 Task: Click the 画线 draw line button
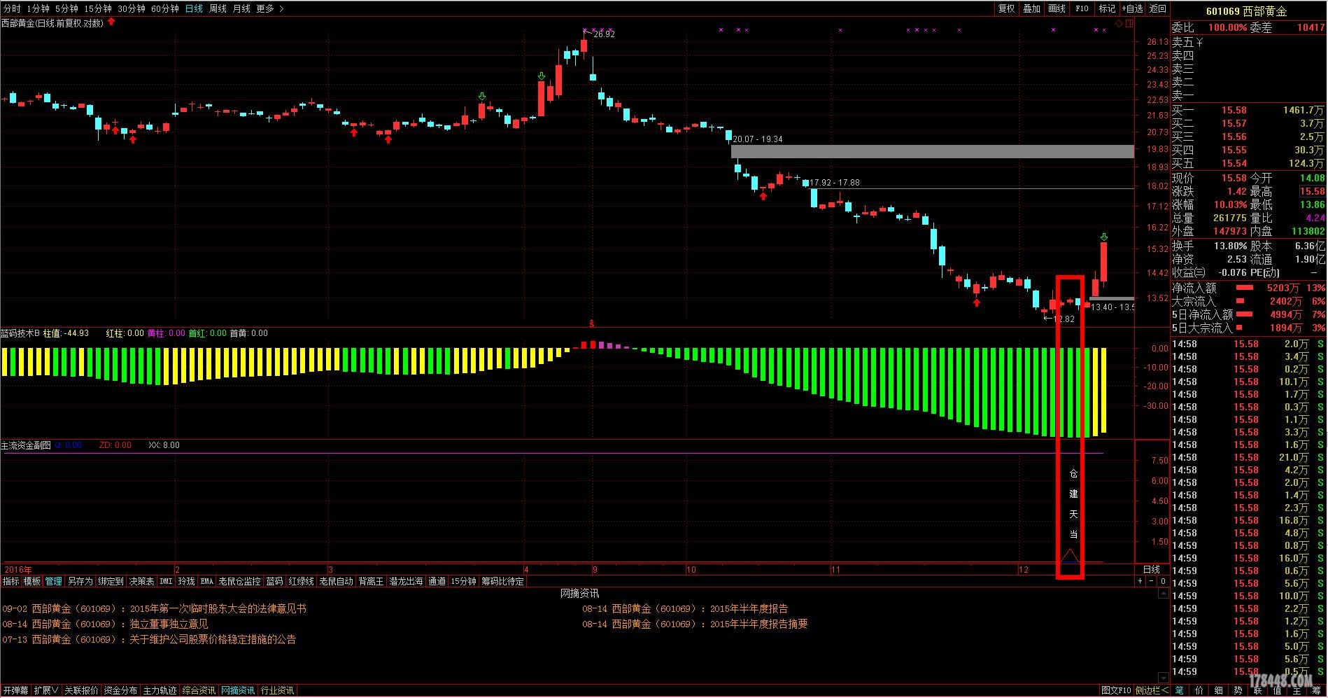coord(1057,8)
